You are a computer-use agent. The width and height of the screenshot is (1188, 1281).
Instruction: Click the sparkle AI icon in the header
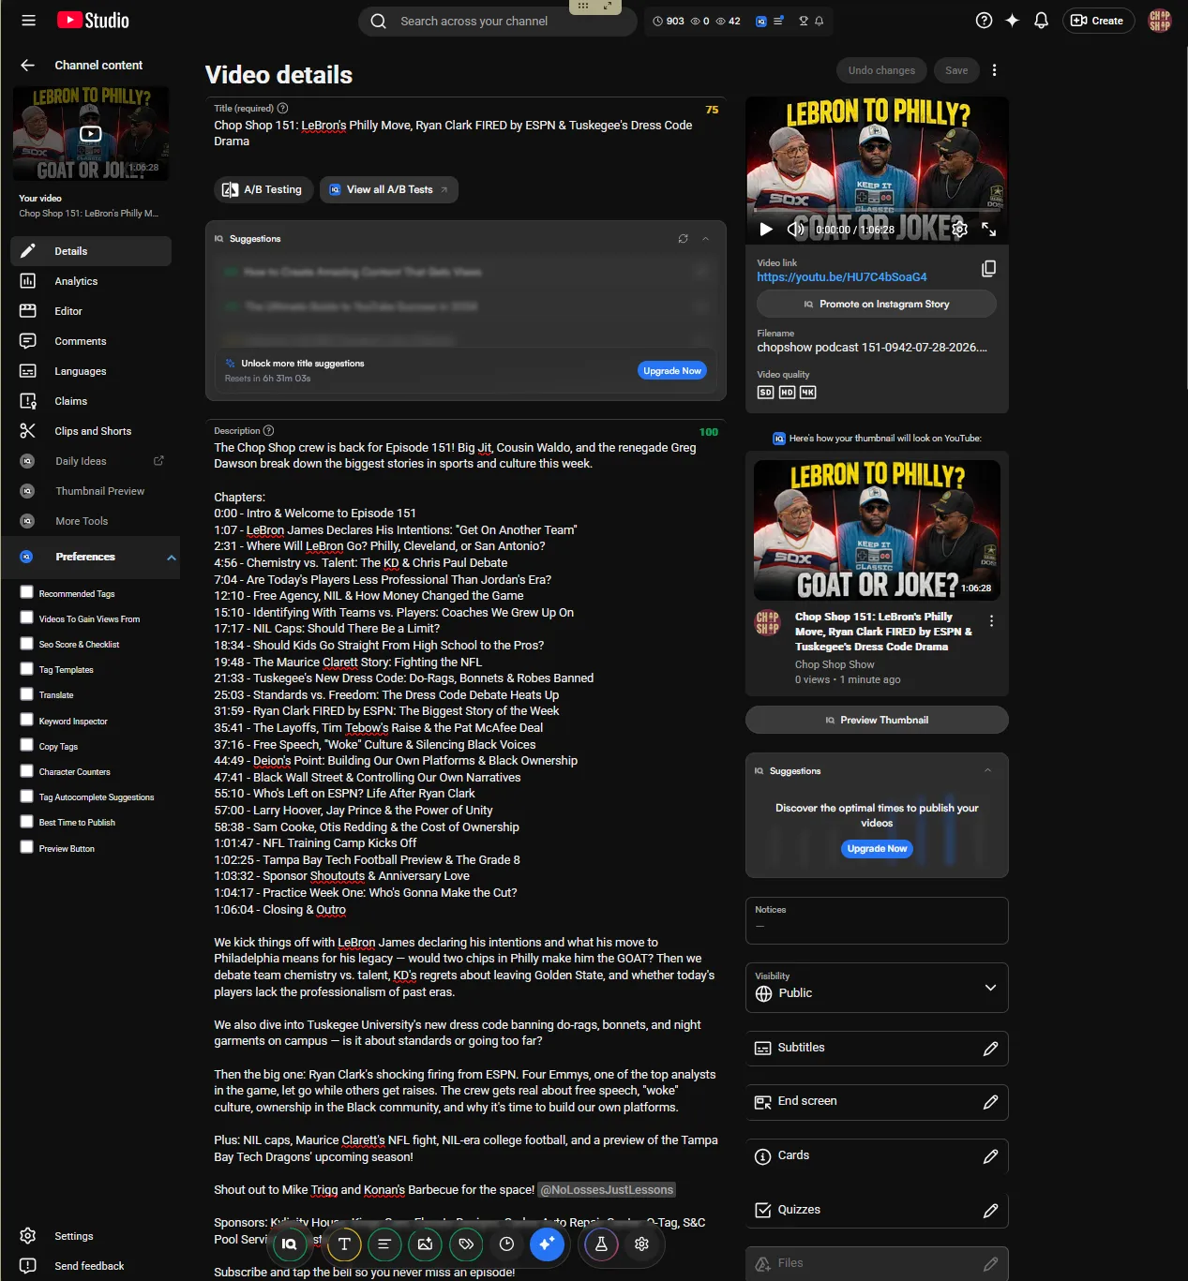(1012, 21)
